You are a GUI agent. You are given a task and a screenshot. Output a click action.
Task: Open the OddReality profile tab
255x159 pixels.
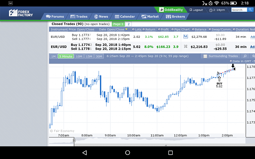(171, 10)
